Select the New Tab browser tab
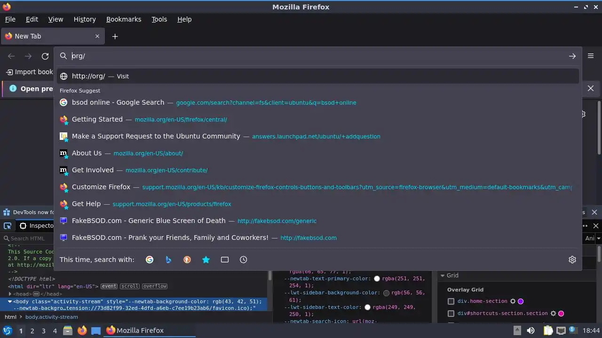This screenshot has height=338, width=602. tap(52, 36)
